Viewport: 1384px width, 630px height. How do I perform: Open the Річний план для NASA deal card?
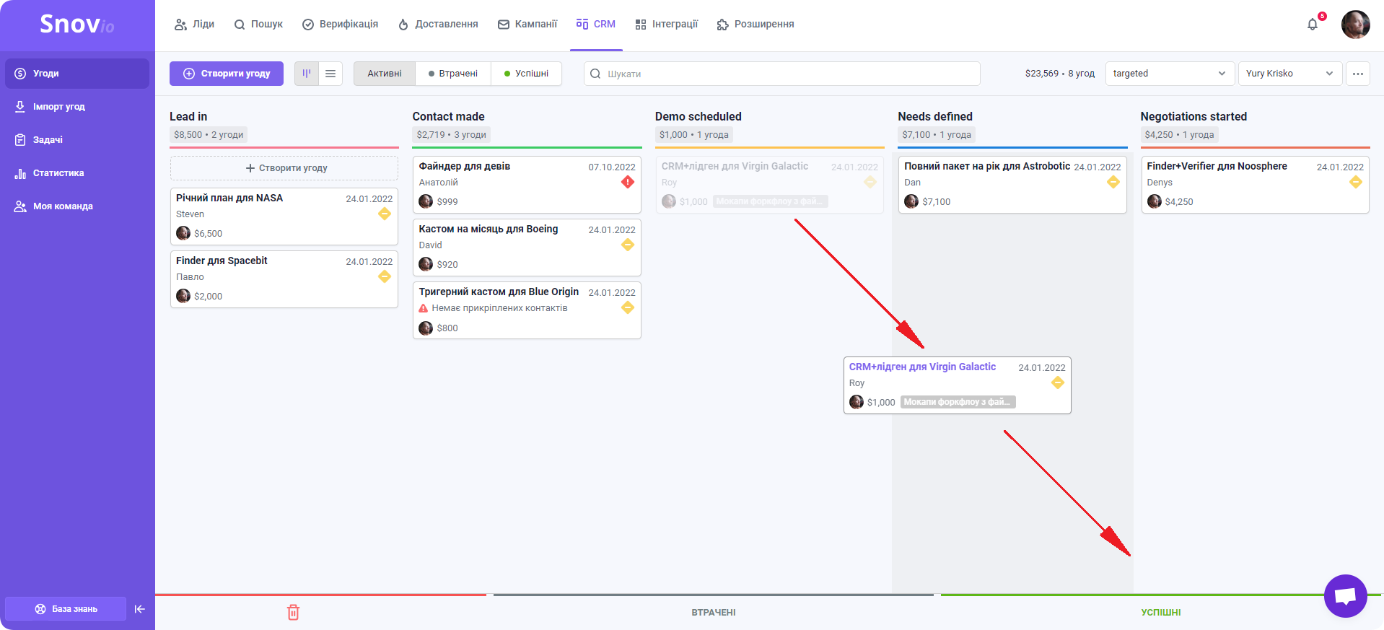point(284,216)
